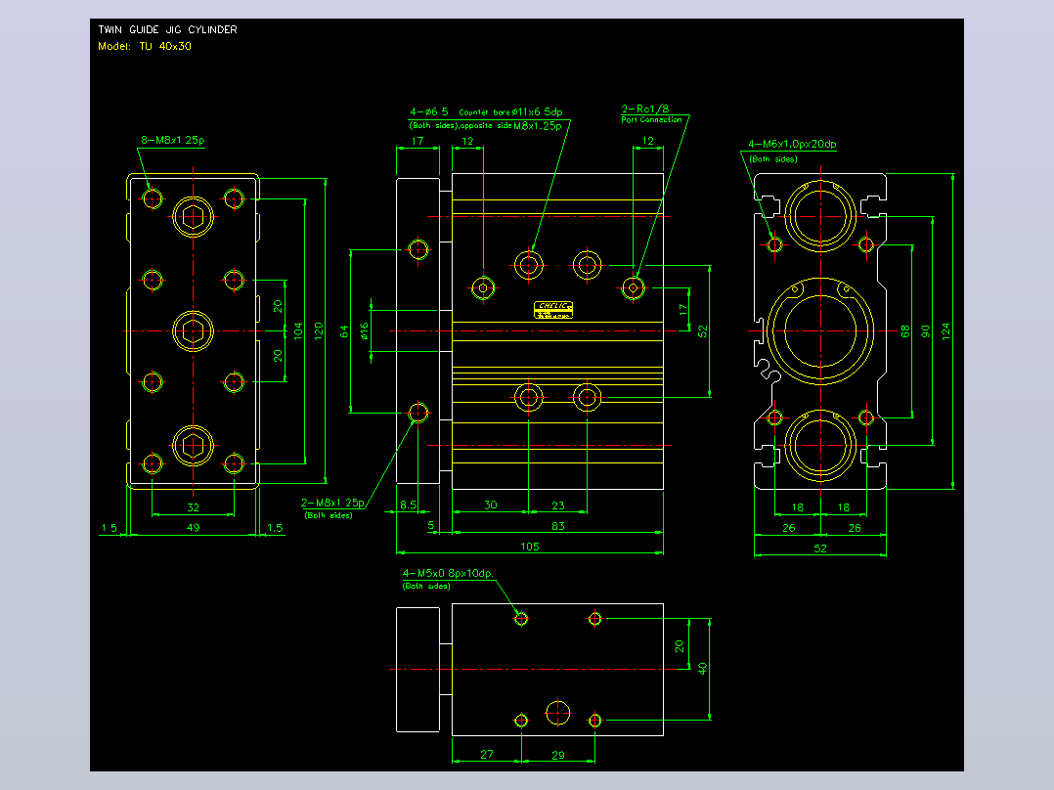Click the '29' bottom view dimension
This screenshot has width=1054, height=790.
[x=558, y=755]
